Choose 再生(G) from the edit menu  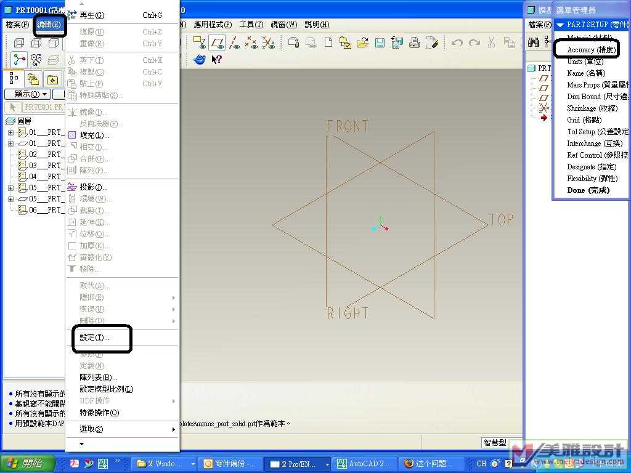coord(123,15)
